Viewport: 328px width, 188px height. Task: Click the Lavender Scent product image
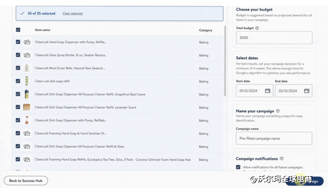pyautogui.click(x=27, y=107)
